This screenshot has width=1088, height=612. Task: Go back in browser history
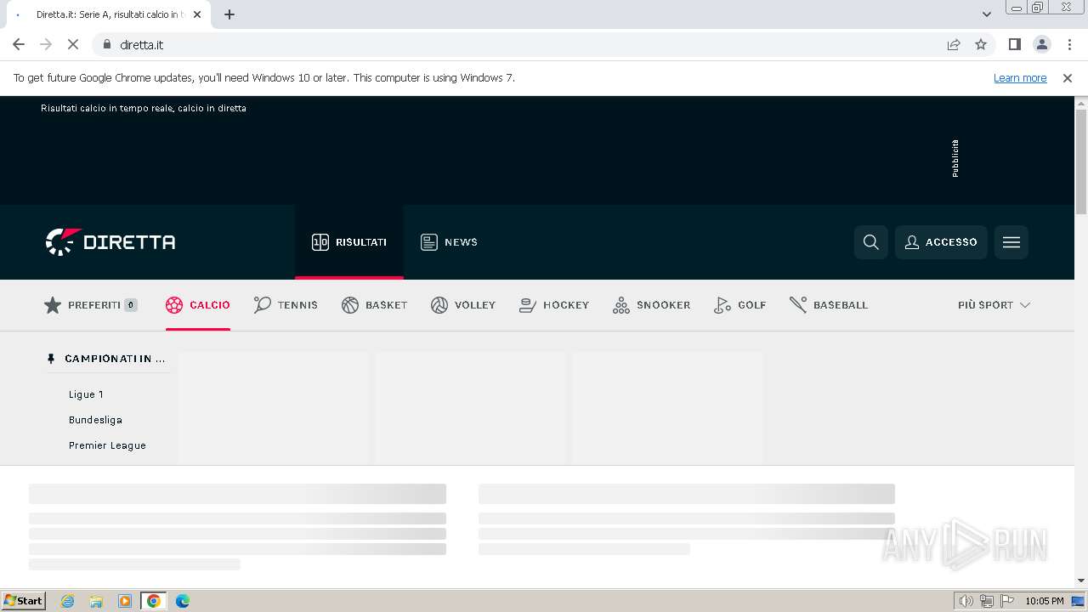(19, 45)
